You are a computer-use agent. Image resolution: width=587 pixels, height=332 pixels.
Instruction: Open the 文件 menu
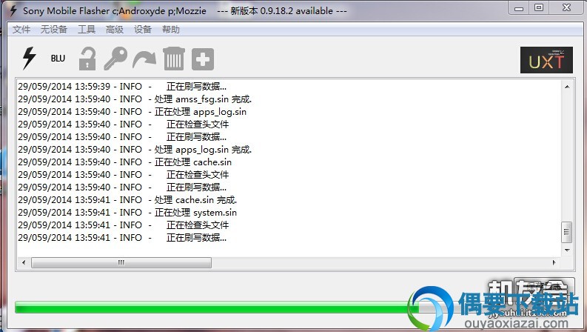click(x=21, y=29)
